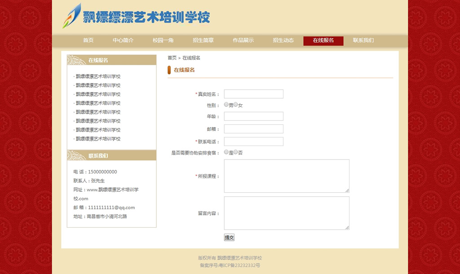
Task: Open 校园一角 navigation item
Action: (x=163, y=40)
